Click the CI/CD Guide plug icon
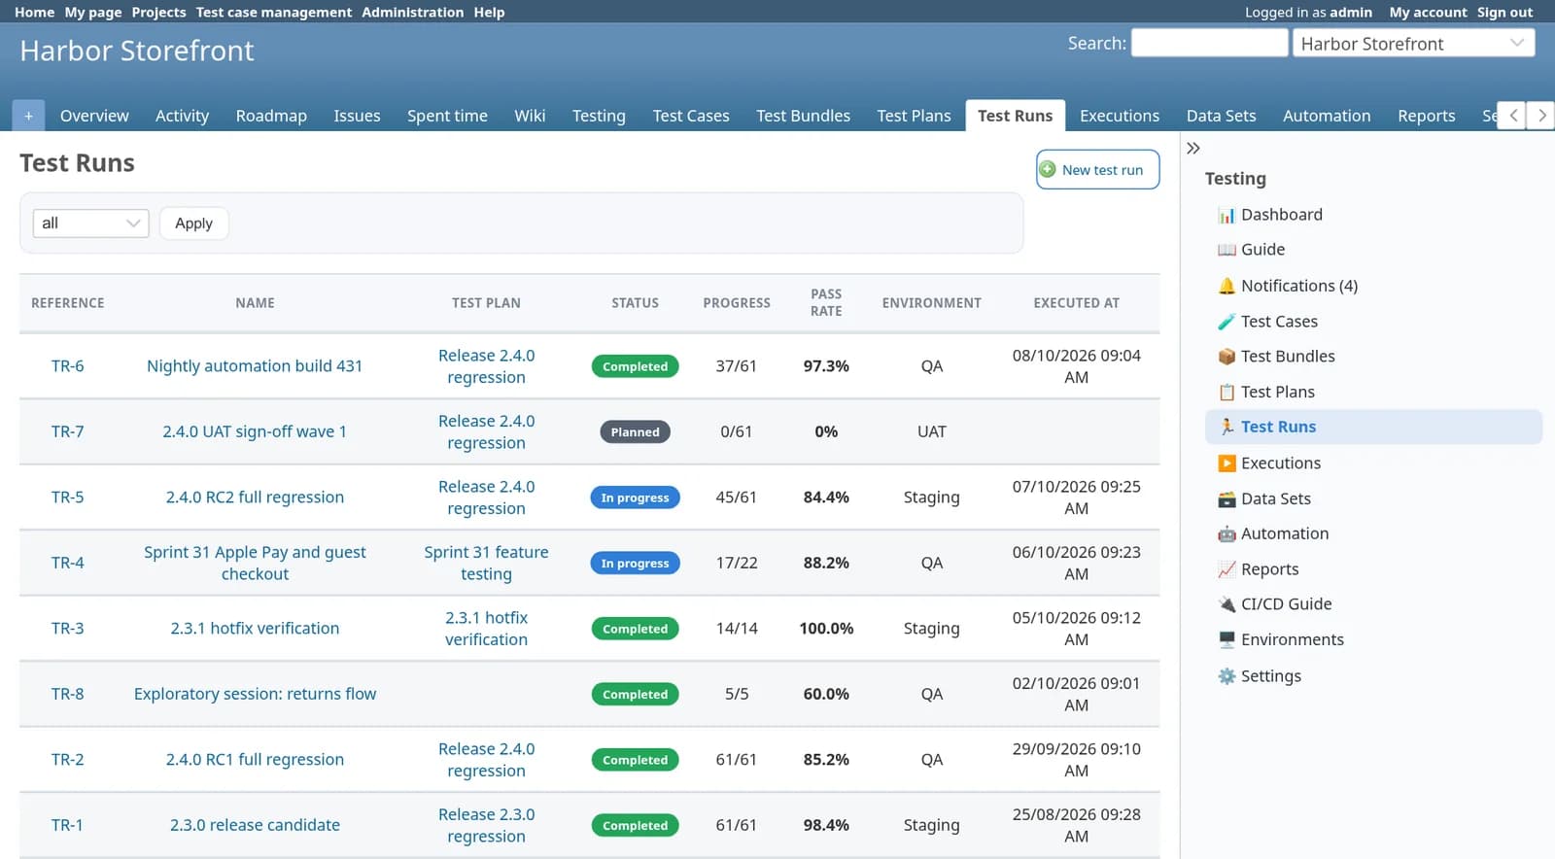Viewport: 1555px width, 859px height. [x=1227, y=604]
